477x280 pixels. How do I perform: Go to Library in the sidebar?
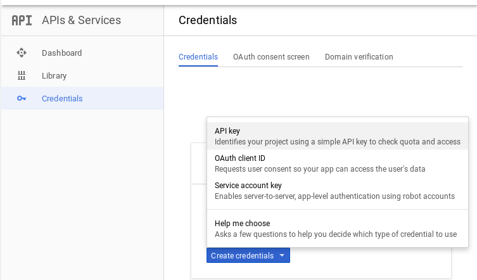pyautogui.click(x=54, y=76)
